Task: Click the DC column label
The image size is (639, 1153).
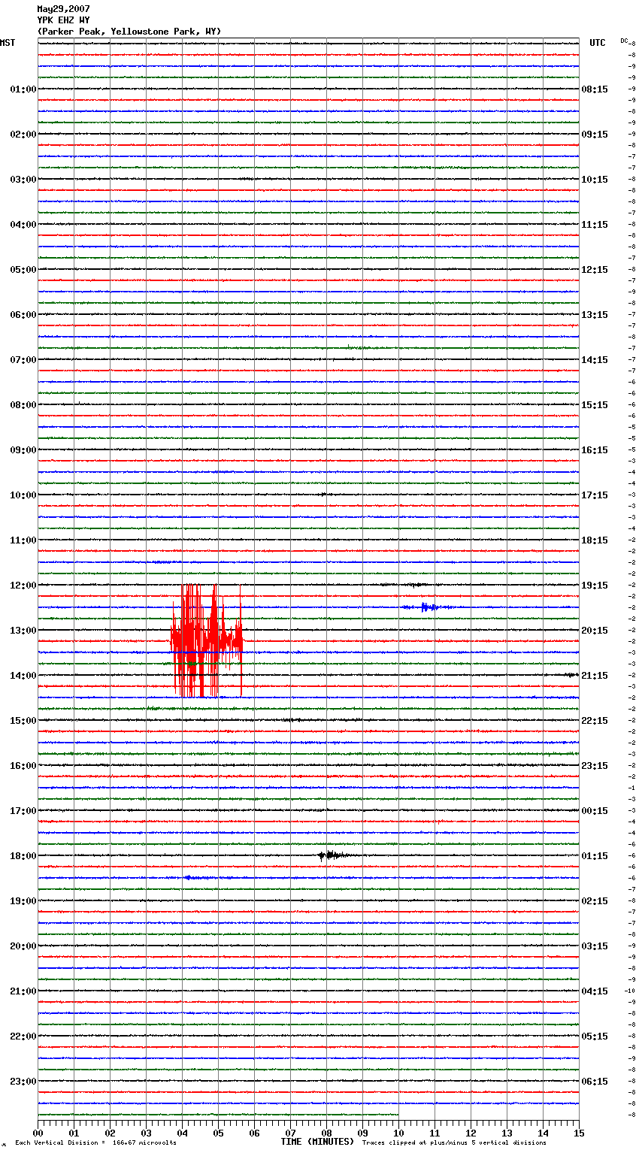Action: (624, 41)
